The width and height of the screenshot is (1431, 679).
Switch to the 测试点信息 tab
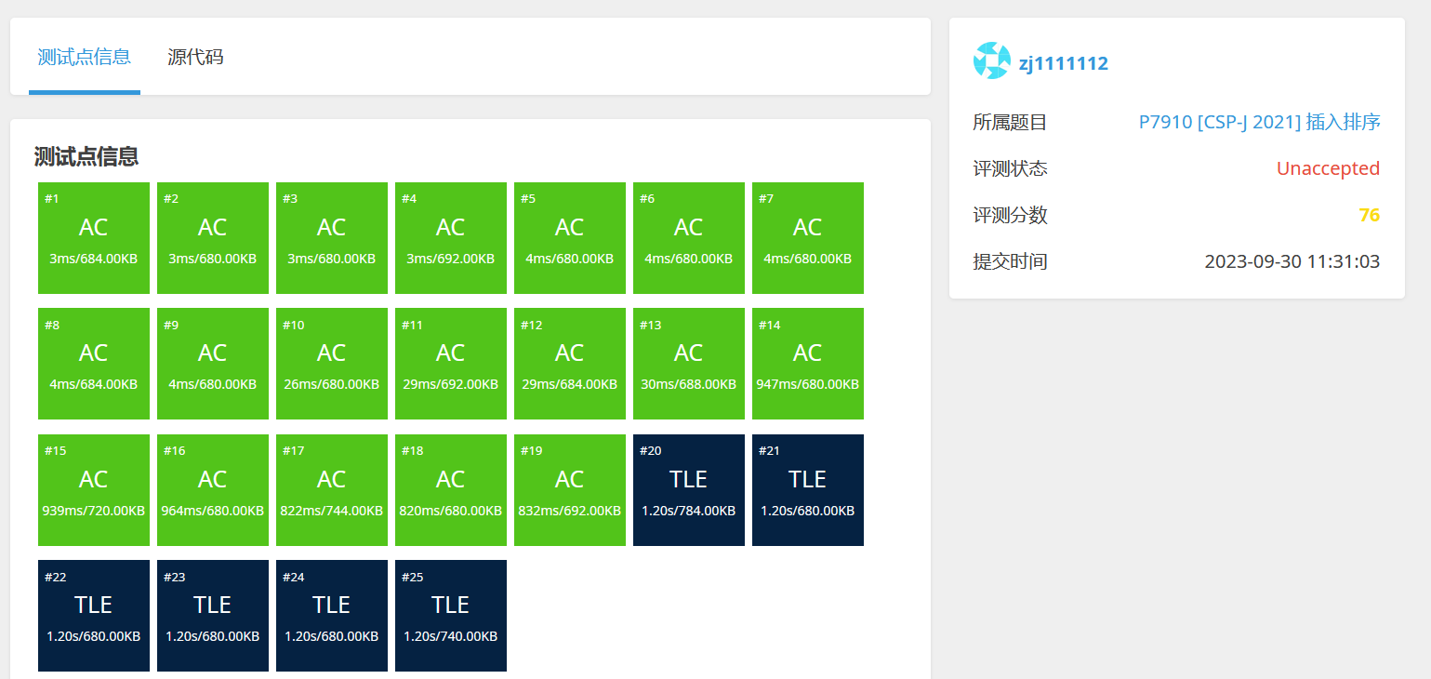point(85,57)
